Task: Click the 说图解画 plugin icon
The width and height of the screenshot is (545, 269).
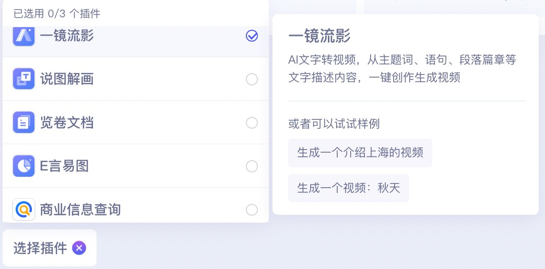Action: [23, 79]
